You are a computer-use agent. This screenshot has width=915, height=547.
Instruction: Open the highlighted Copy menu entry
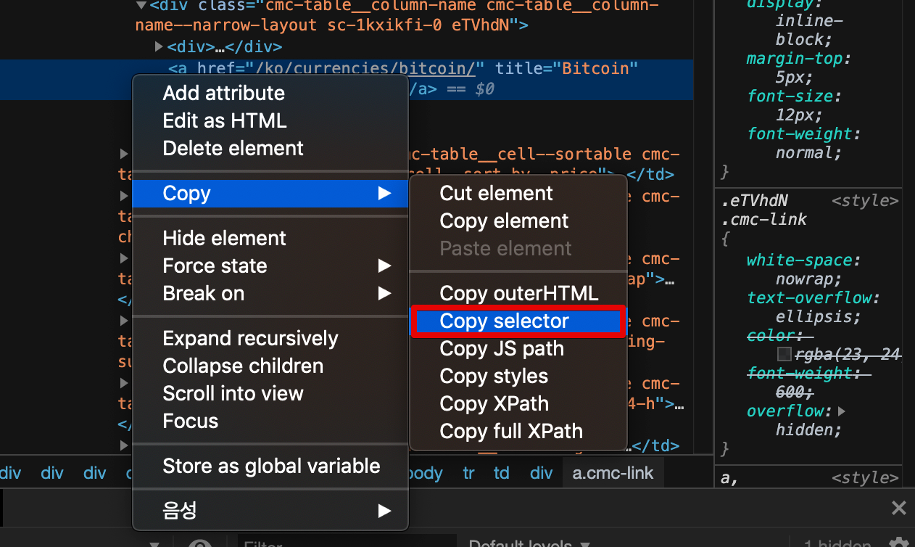[270, 193]
